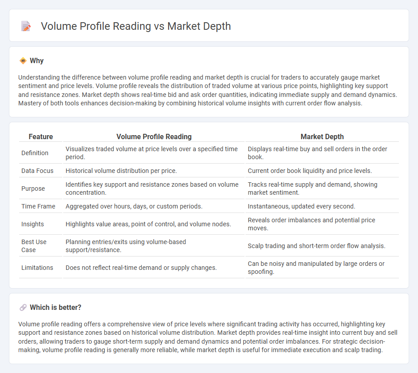Select the Time Frame row label

pyautogui.click(x=38, y=206)
